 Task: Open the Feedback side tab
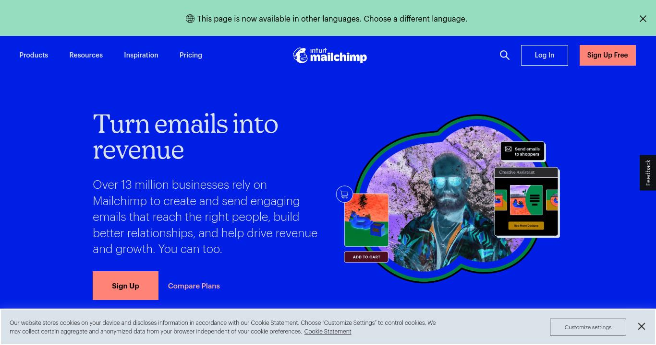point(648,172)
